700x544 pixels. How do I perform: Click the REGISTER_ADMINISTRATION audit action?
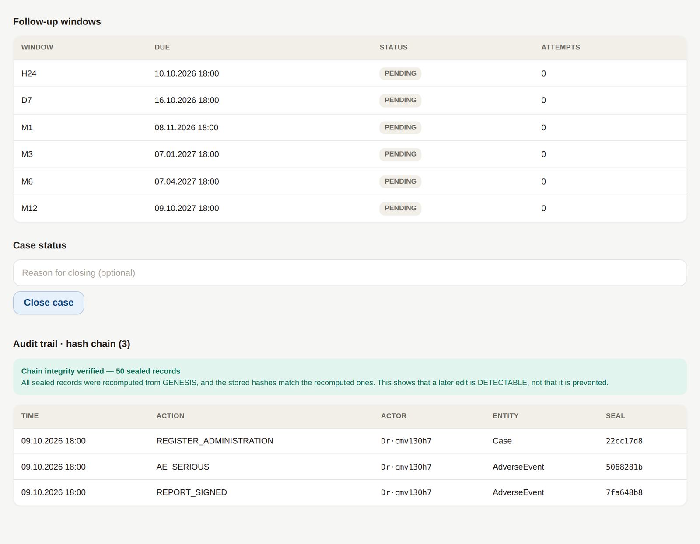pyautogui.click(x=215, y=441)
